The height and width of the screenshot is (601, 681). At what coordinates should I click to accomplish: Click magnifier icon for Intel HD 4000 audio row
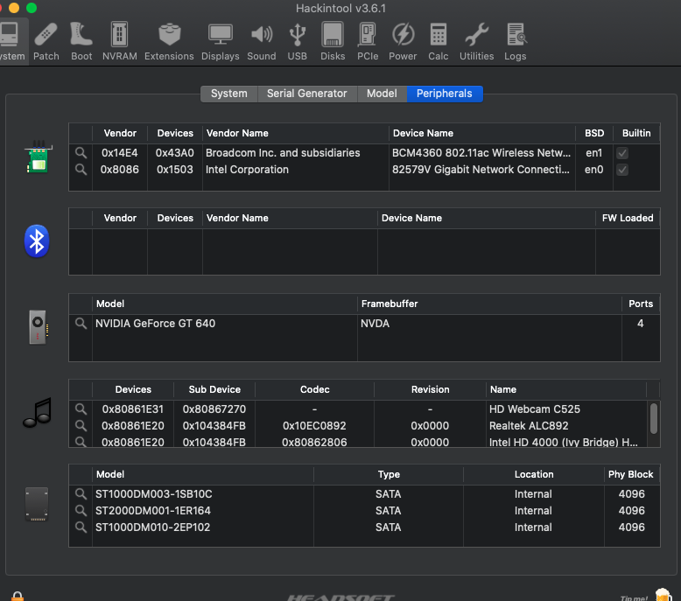(x=81, y=442)
